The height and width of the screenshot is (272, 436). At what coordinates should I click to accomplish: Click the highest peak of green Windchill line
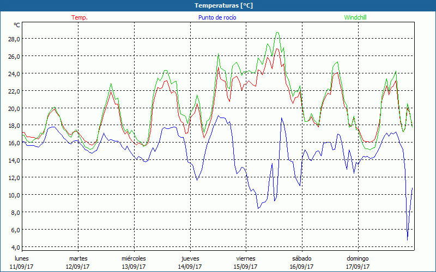[x=277, y=32]
